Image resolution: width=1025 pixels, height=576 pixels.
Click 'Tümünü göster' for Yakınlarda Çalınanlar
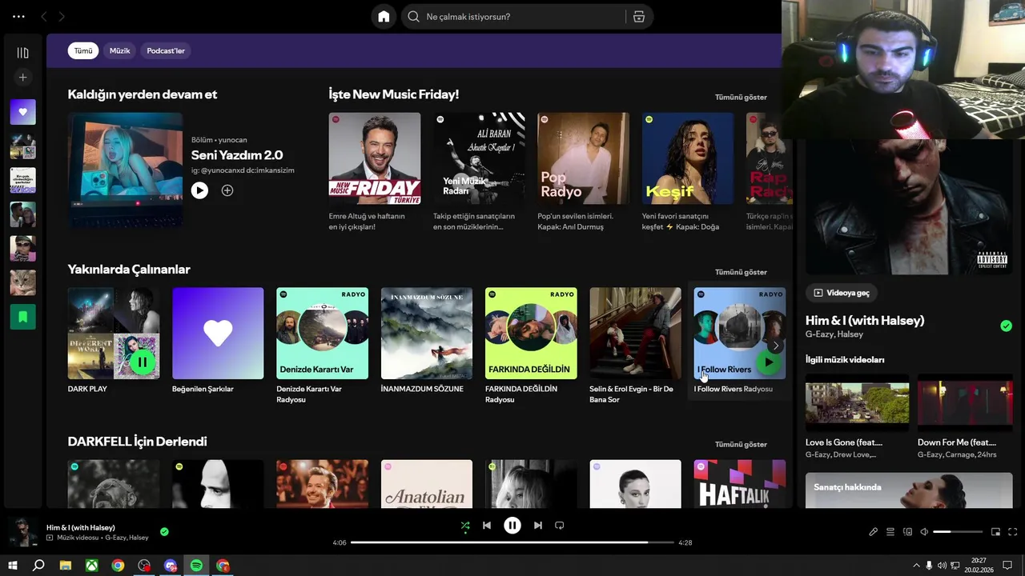click(x=741, y=272)
